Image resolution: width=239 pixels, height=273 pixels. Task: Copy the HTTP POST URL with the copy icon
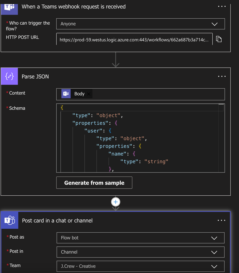pos(219,39)
